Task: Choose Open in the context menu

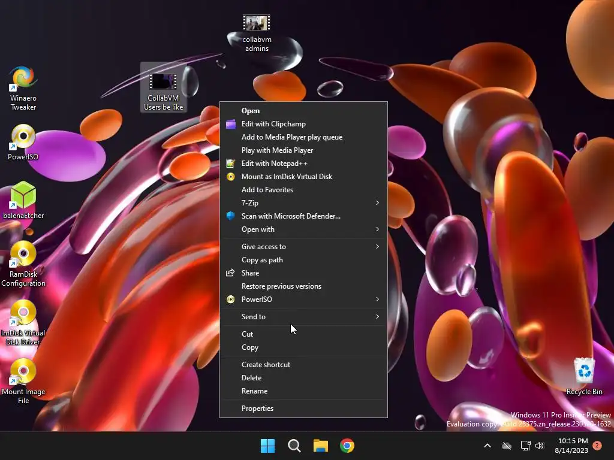Action: coord(303,111)
